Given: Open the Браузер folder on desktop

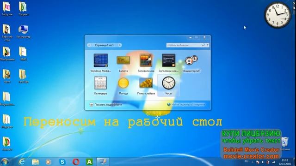Looking at the screenshot, I should (x=7, y=144).
